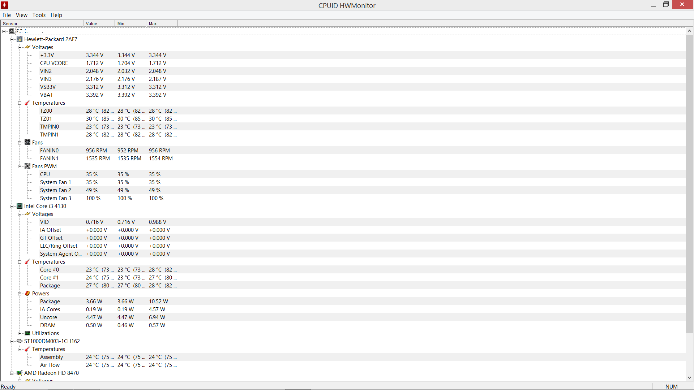Viewport: 694px width, 390px height.
Task: Click the Temperatures icon under Intel Core i3
Action: [27, 261]
